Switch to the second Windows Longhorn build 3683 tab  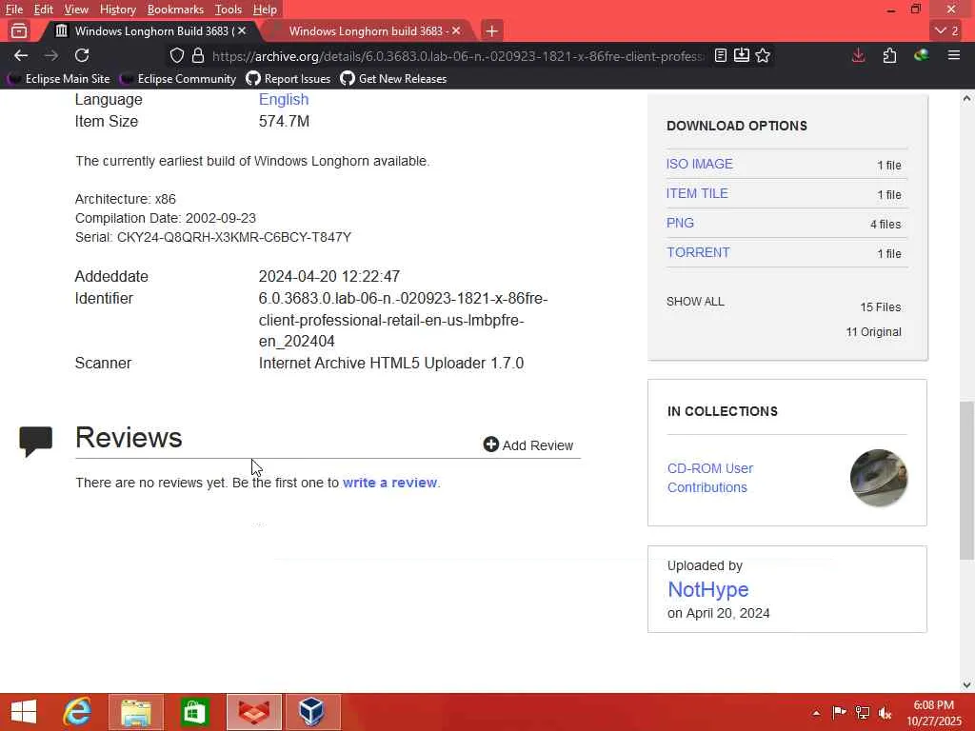(x=367, y=30)
